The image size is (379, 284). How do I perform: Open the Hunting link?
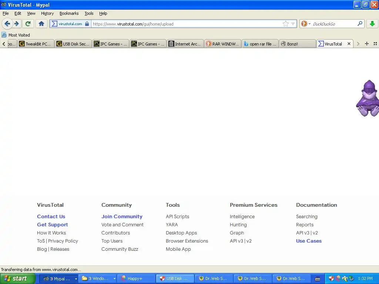click(238, 224)
